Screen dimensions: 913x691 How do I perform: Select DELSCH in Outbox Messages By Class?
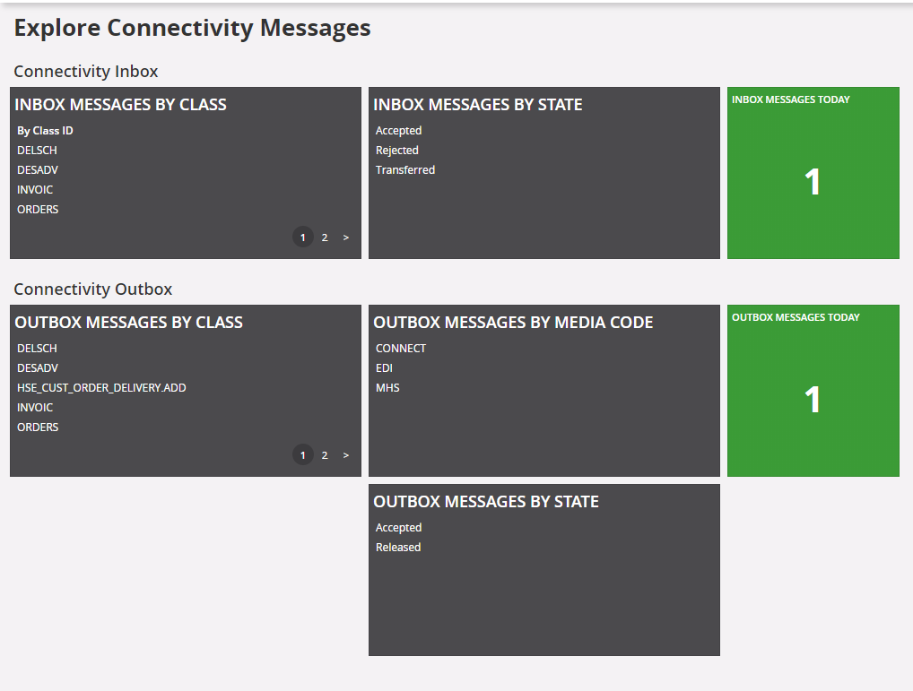[x=37, y=349]
